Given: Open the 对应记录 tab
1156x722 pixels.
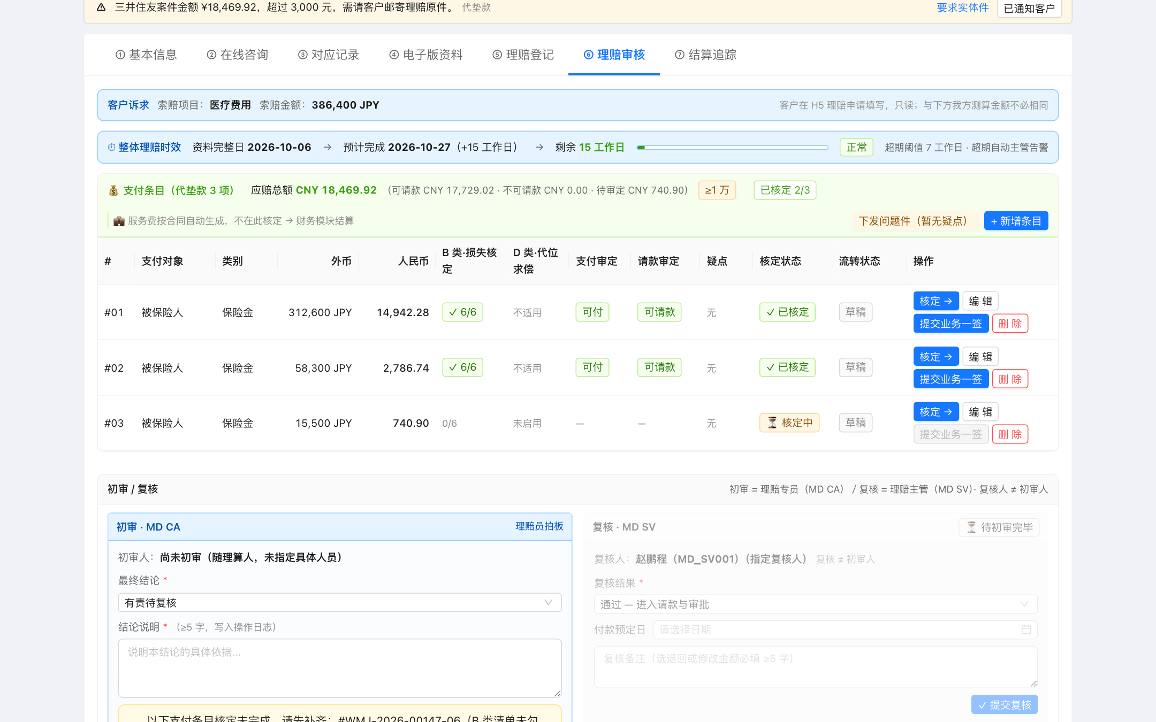Looking at the screenshot, I should coord(329,55).
